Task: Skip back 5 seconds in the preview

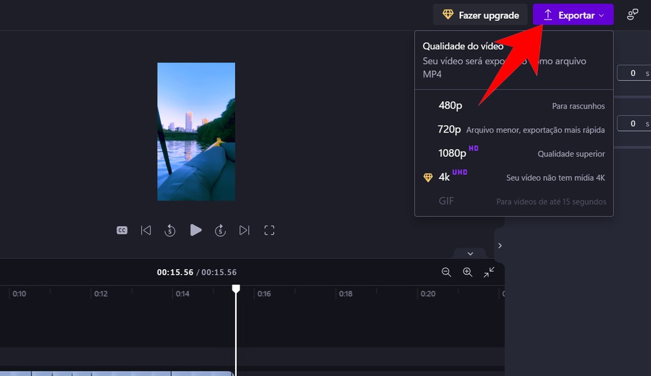Action: click(170, 230)
